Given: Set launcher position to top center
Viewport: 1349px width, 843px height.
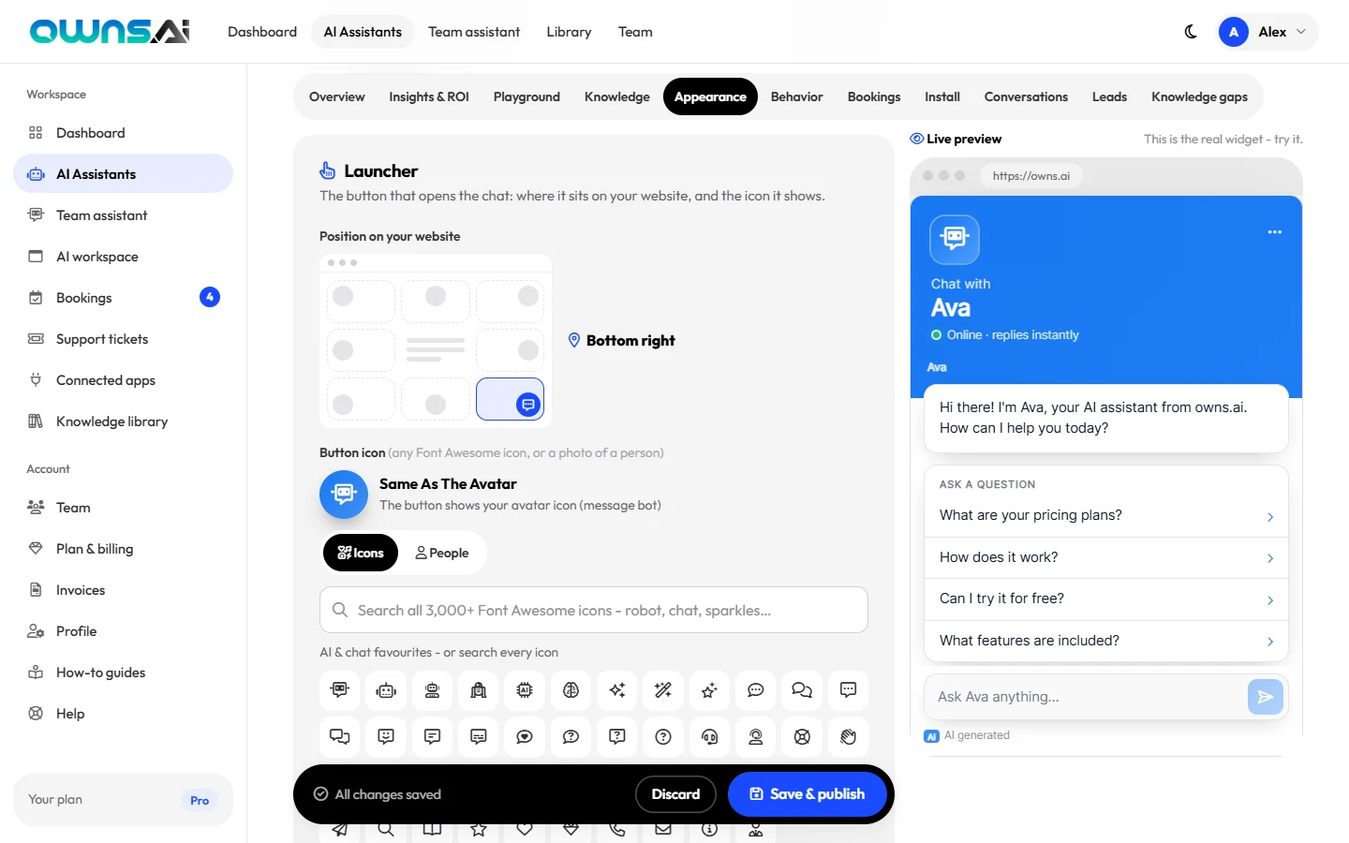Looking at the screenshot, I should (x=436, y=302).
